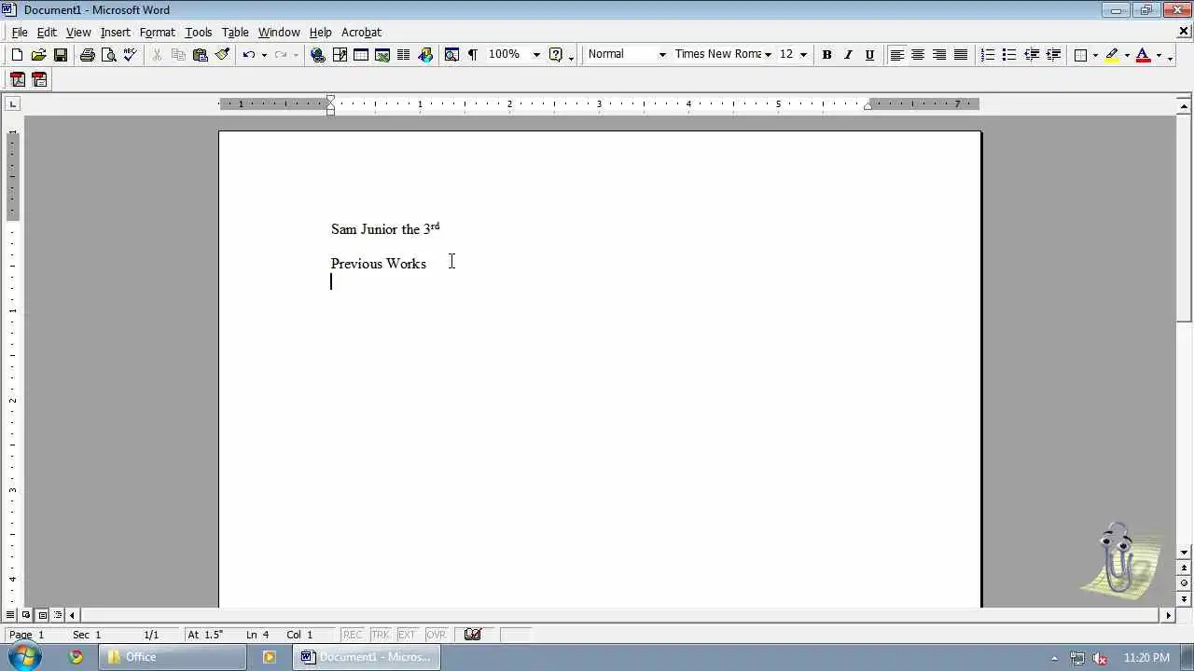
Task: Open Microsoft Word Help icon
Action: click(556, 55)
